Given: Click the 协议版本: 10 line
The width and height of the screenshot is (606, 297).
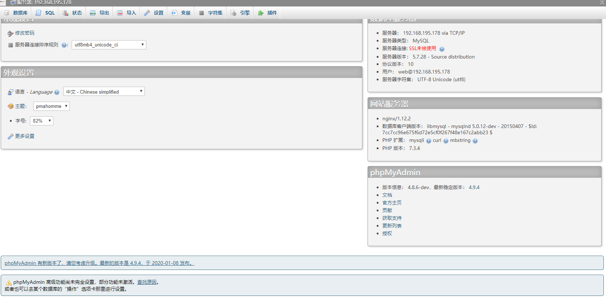Looking at the screenshot, I should 398,64.
